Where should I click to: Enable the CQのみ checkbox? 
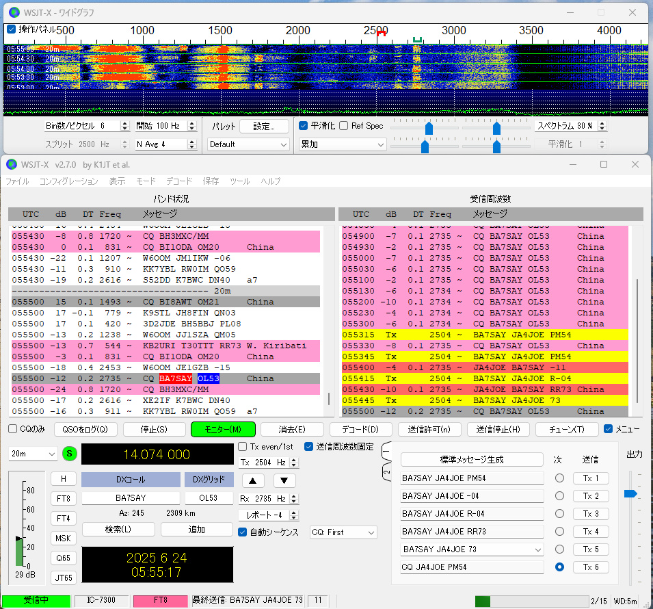click(13, 430)
